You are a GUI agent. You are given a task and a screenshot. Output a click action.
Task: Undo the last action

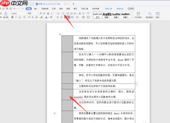click(x=14, y=9)
